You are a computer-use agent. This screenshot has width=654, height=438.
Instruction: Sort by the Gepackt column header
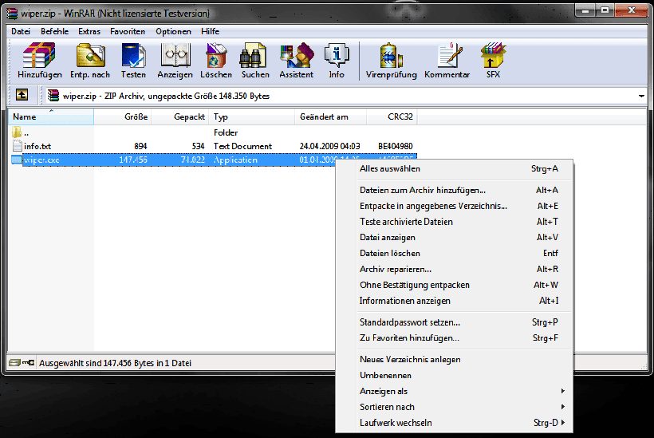(179, 116)
